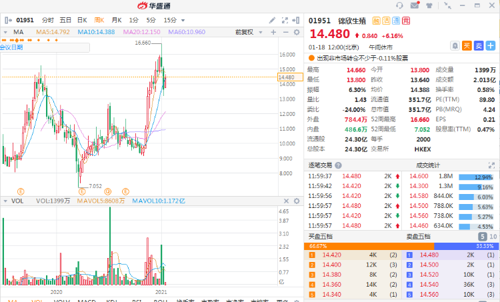This screenshot has height=302, width=500.
Task: Collapse the right quote panel with the arrow icon
Action: click(296, 21)
